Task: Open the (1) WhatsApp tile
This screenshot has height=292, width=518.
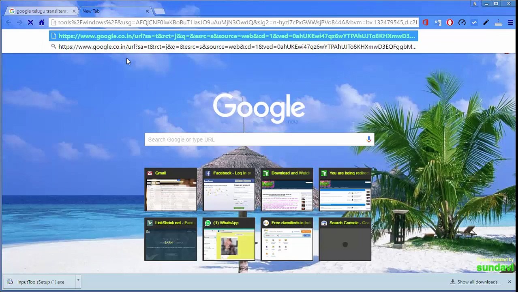Action: pos(229,239)
